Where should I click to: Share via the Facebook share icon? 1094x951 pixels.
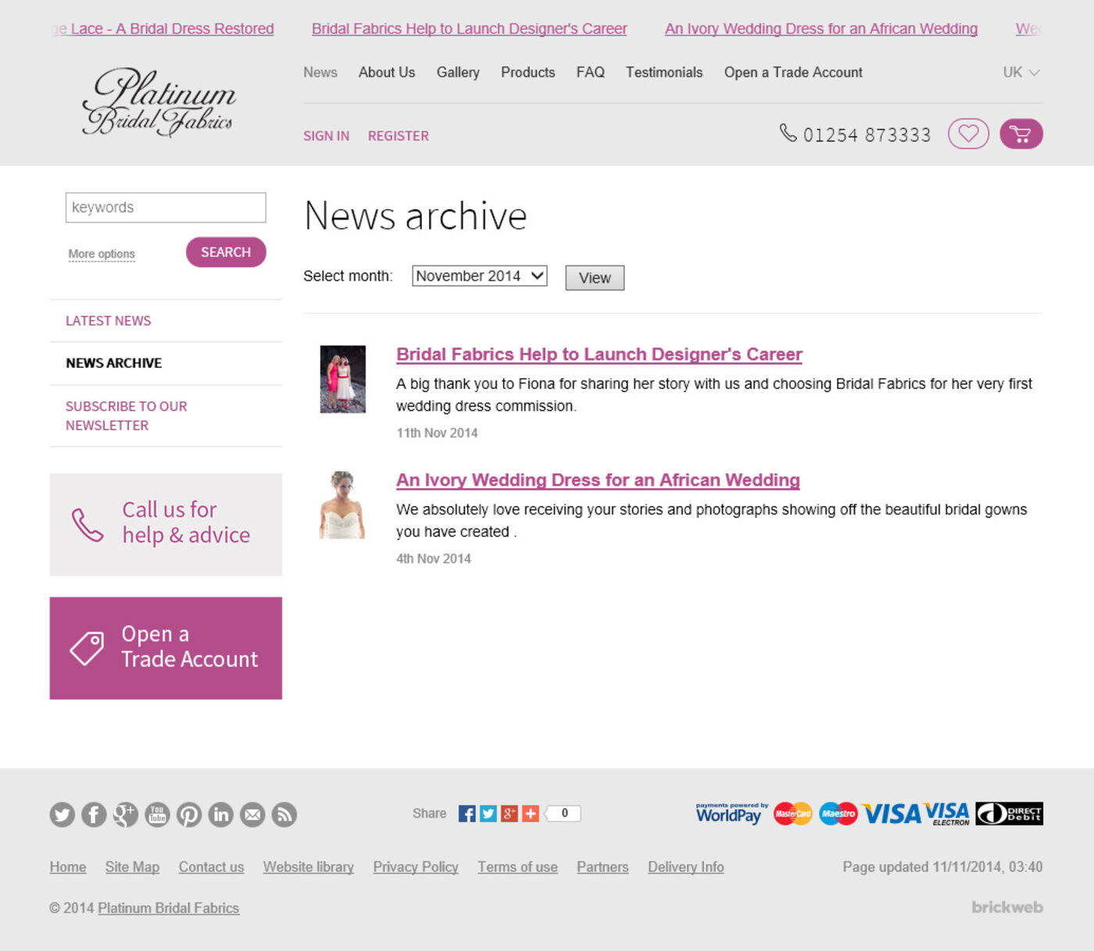click(x=467, y=814)
